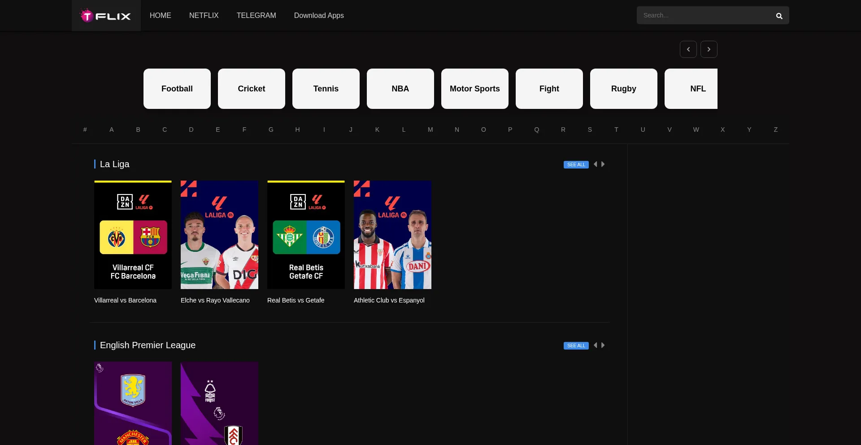861x445 pixels.
Task: Show next English Premier League arrow
Action: click(603, 346)
